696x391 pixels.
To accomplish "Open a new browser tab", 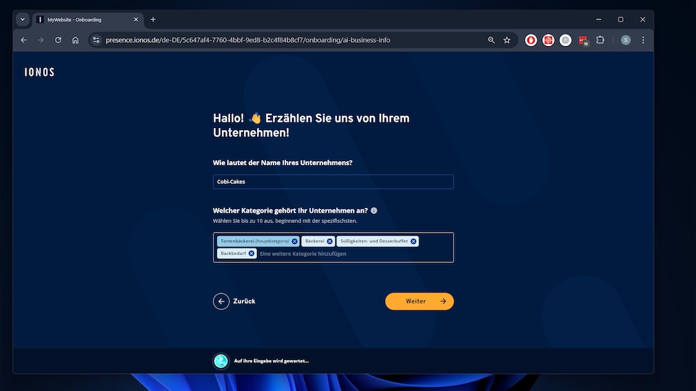I will 153,19.
